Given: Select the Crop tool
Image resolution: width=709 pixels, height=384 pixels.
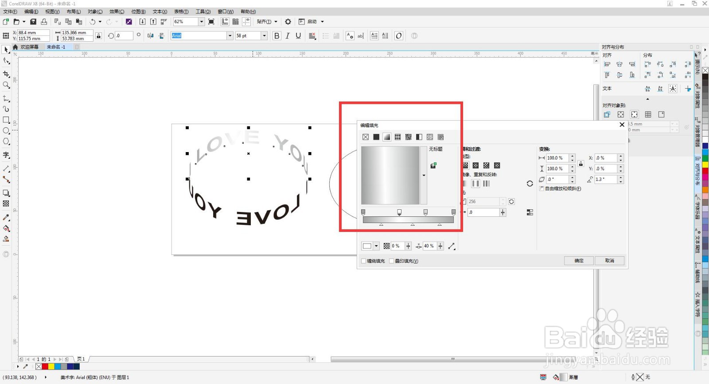Looking at the screenshot, I should 6,74.
